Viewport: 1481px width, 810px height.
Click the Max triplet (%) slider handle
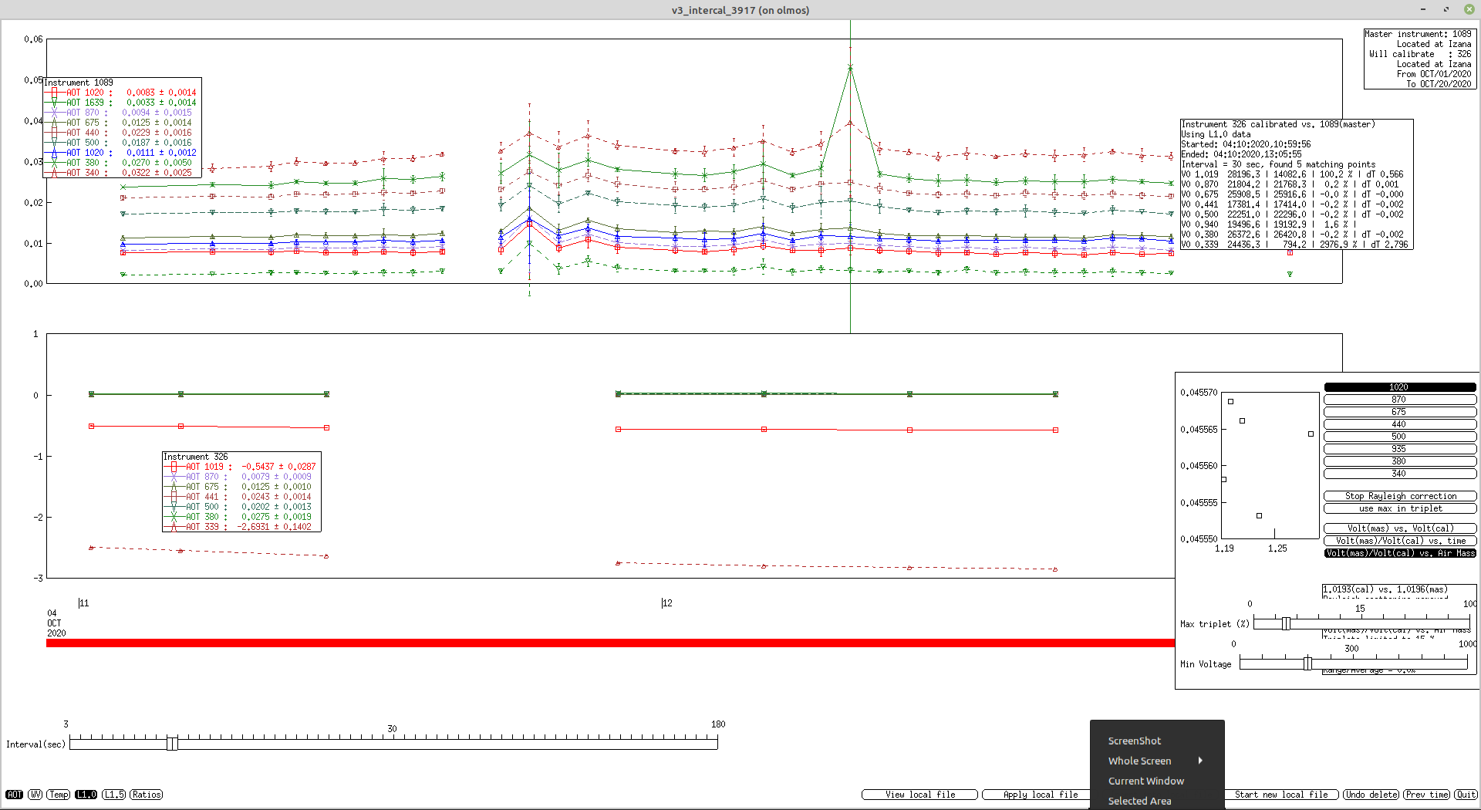tap(1286, 623)
